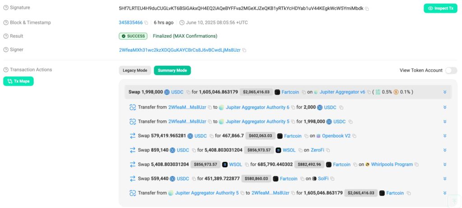Click the scroll-to-top arrow icon
This screenshot has height=208, width=462.
coord(454,201)
